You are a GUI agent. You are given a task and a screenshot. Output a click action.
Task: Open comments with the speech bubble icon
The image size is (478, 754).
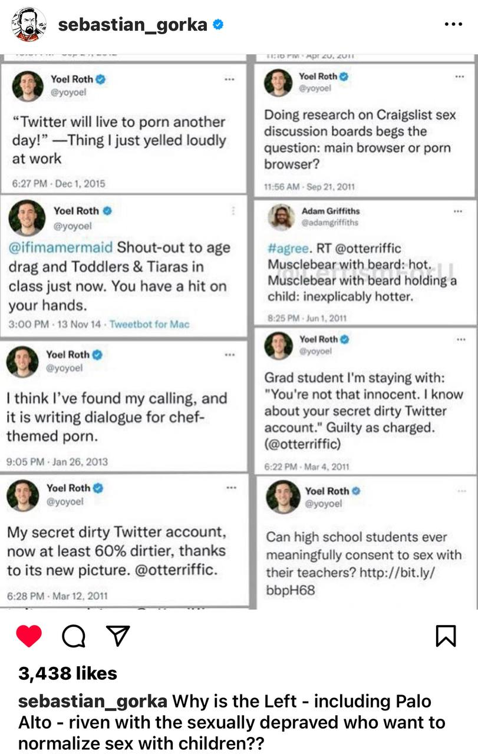pyautogui.click(x=73, y=636)
